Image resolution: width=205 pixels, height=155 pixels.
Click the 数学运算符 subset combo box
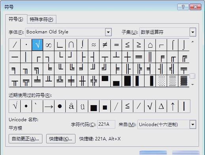168,32
